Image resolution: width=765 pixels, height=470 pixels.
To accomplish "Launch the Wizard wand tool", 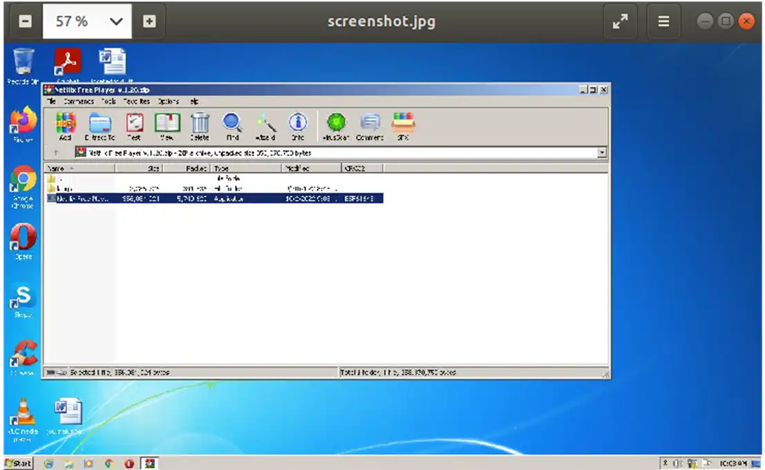I will pos(265,126).
